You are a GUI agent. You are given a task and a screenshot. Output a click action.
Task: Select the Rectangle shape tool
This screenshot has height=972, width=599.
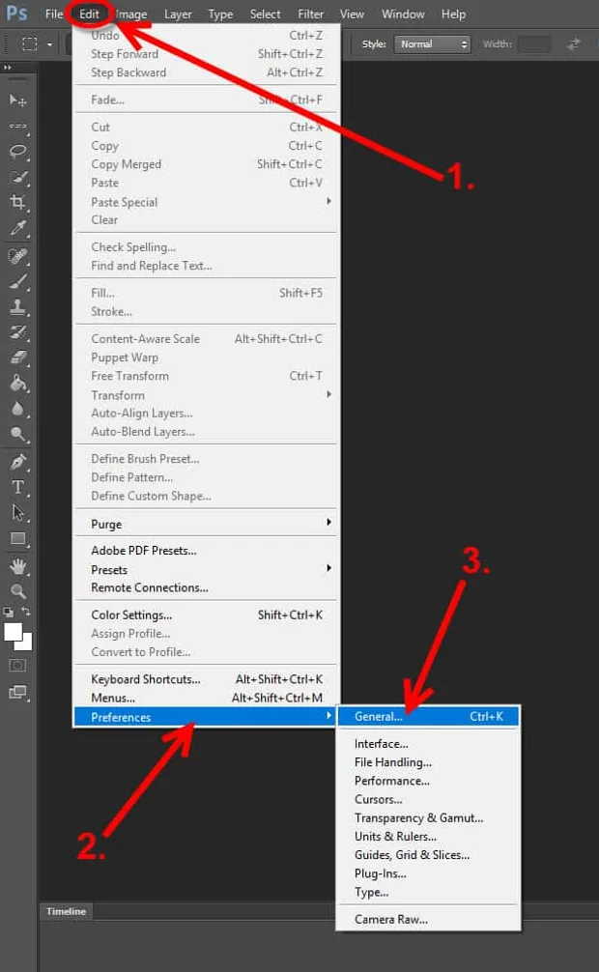click(x=17, y=539)
